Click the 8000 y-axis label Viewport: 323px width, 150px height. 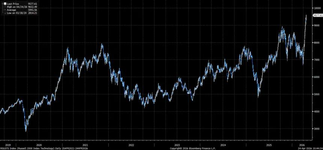coord(316,42)
